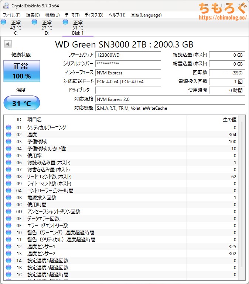Open the ディスク(D) menu
The height and width of the screenshot is (284, 249).
coord(94,15)
